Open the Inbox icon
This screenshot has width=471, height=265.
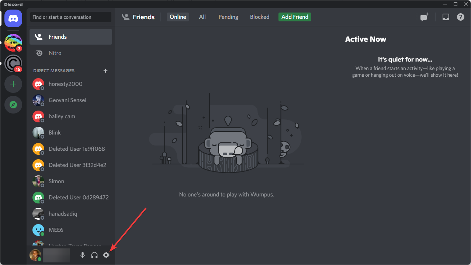[x=446, y=17]
